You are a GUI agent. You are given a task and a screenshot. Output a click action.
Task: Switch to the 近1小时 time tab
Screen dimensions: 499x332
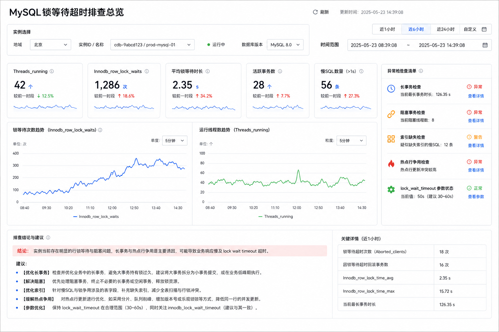point(387,29)
